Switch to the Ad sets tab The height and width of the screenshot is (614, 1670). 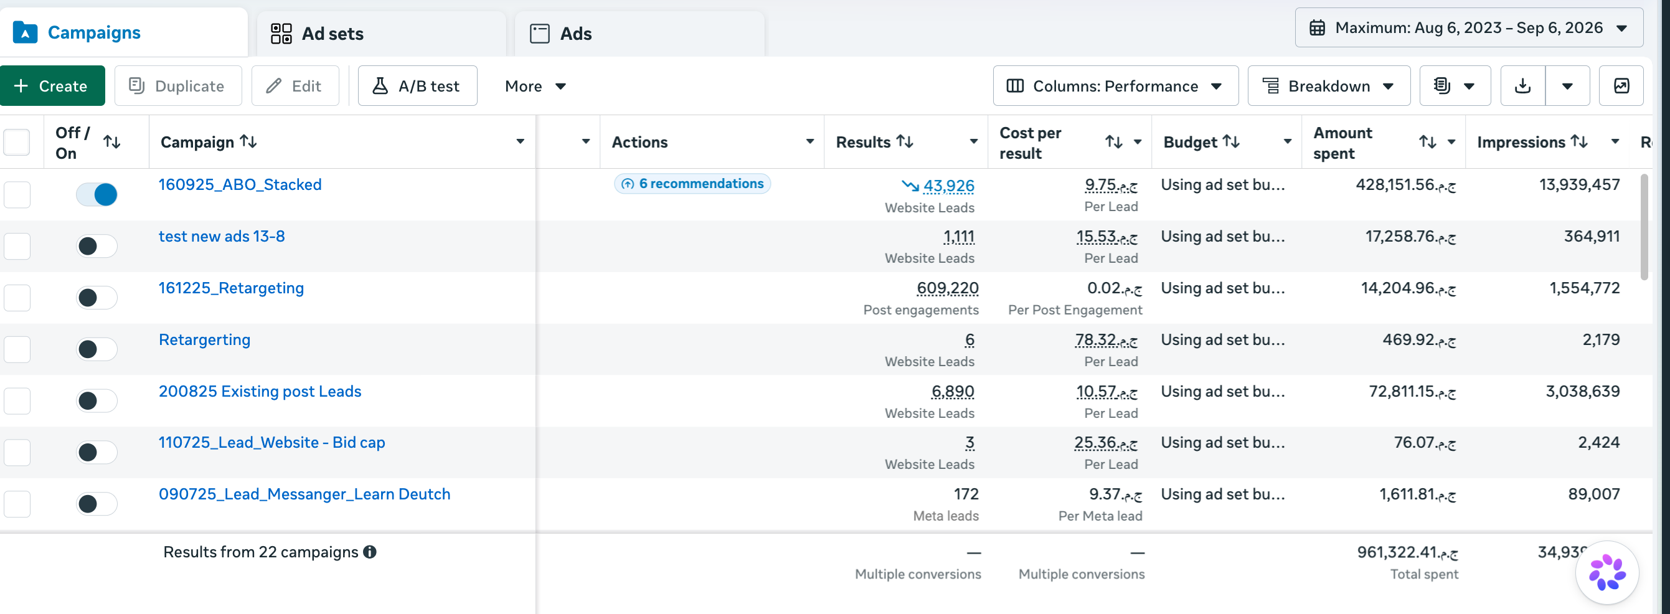[x=381, y=34]
